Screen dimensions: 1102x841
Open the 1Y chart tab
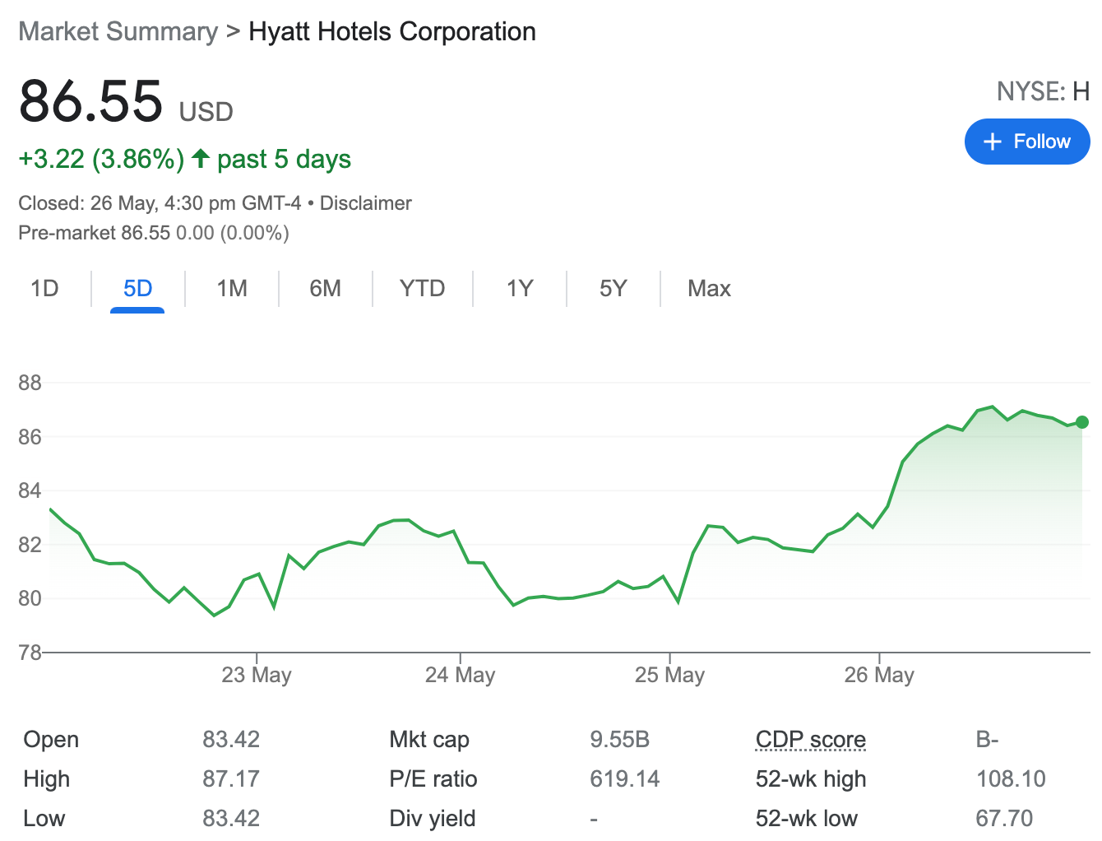(x=520, y=288)
